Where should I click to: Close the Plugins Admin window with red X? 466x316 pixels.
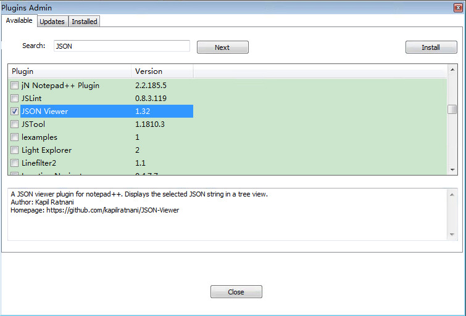[458, 8]
